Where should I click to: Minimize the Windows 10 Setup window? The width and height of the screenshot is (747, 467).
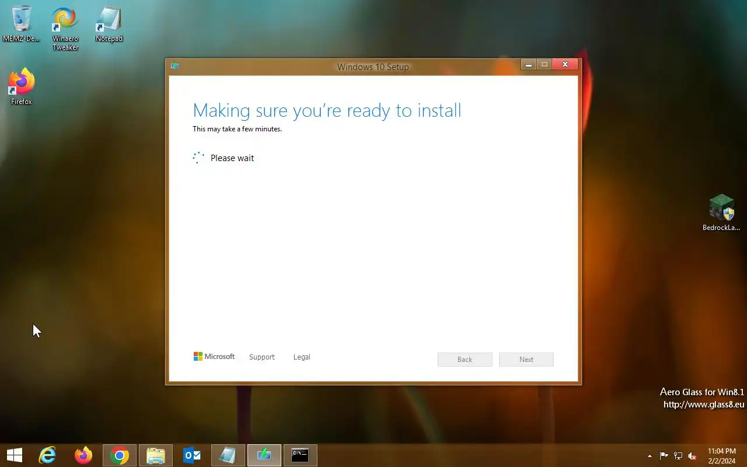[x=529, y=65]
